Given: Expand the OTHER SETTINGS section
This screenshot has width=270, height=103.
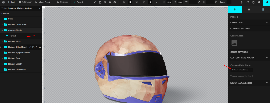Looking at the screenshot, I should [249, 52].
